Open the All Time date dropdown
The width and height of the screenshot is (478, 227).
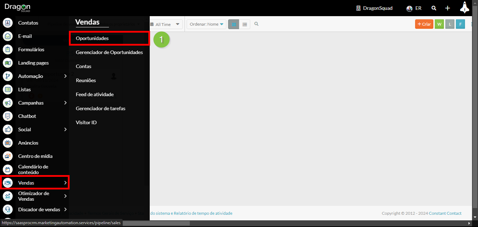coord(166,24)
